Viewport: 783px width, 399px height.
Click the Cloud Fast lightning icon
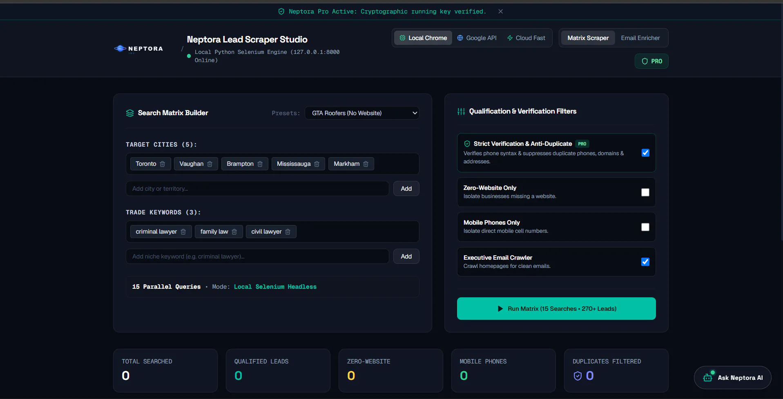pyautogui.click(x=510, y=38)
